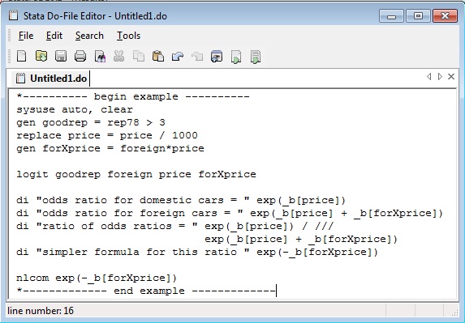This screenshot has width=465, height=323.
Task: Click the next tab arrow
Action: point(440,77)
